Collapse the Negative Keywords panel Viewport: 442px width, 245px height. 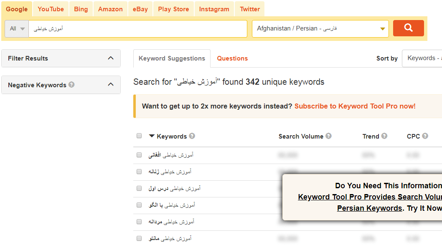click(110, 84)
